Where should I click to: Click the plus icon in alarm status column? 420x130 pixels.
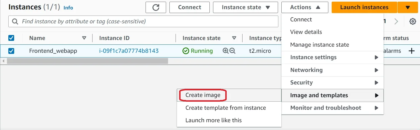point(411,51)
